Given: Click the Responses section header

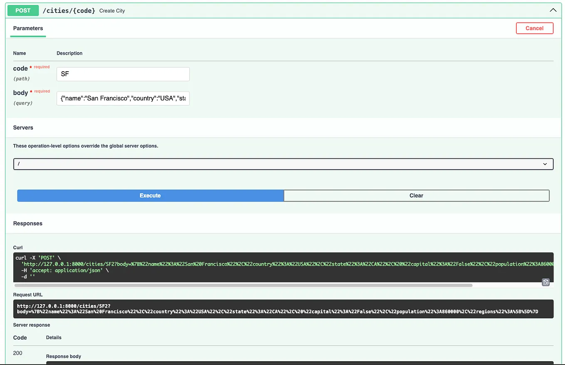Looking at the screenshot, I should (27, 223).
